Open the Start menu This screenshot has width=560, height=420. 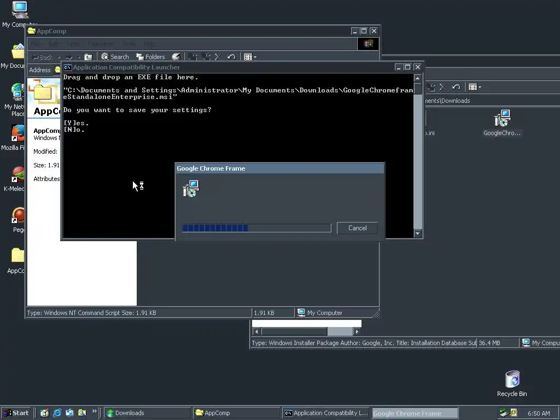click(x=16, y=413)
